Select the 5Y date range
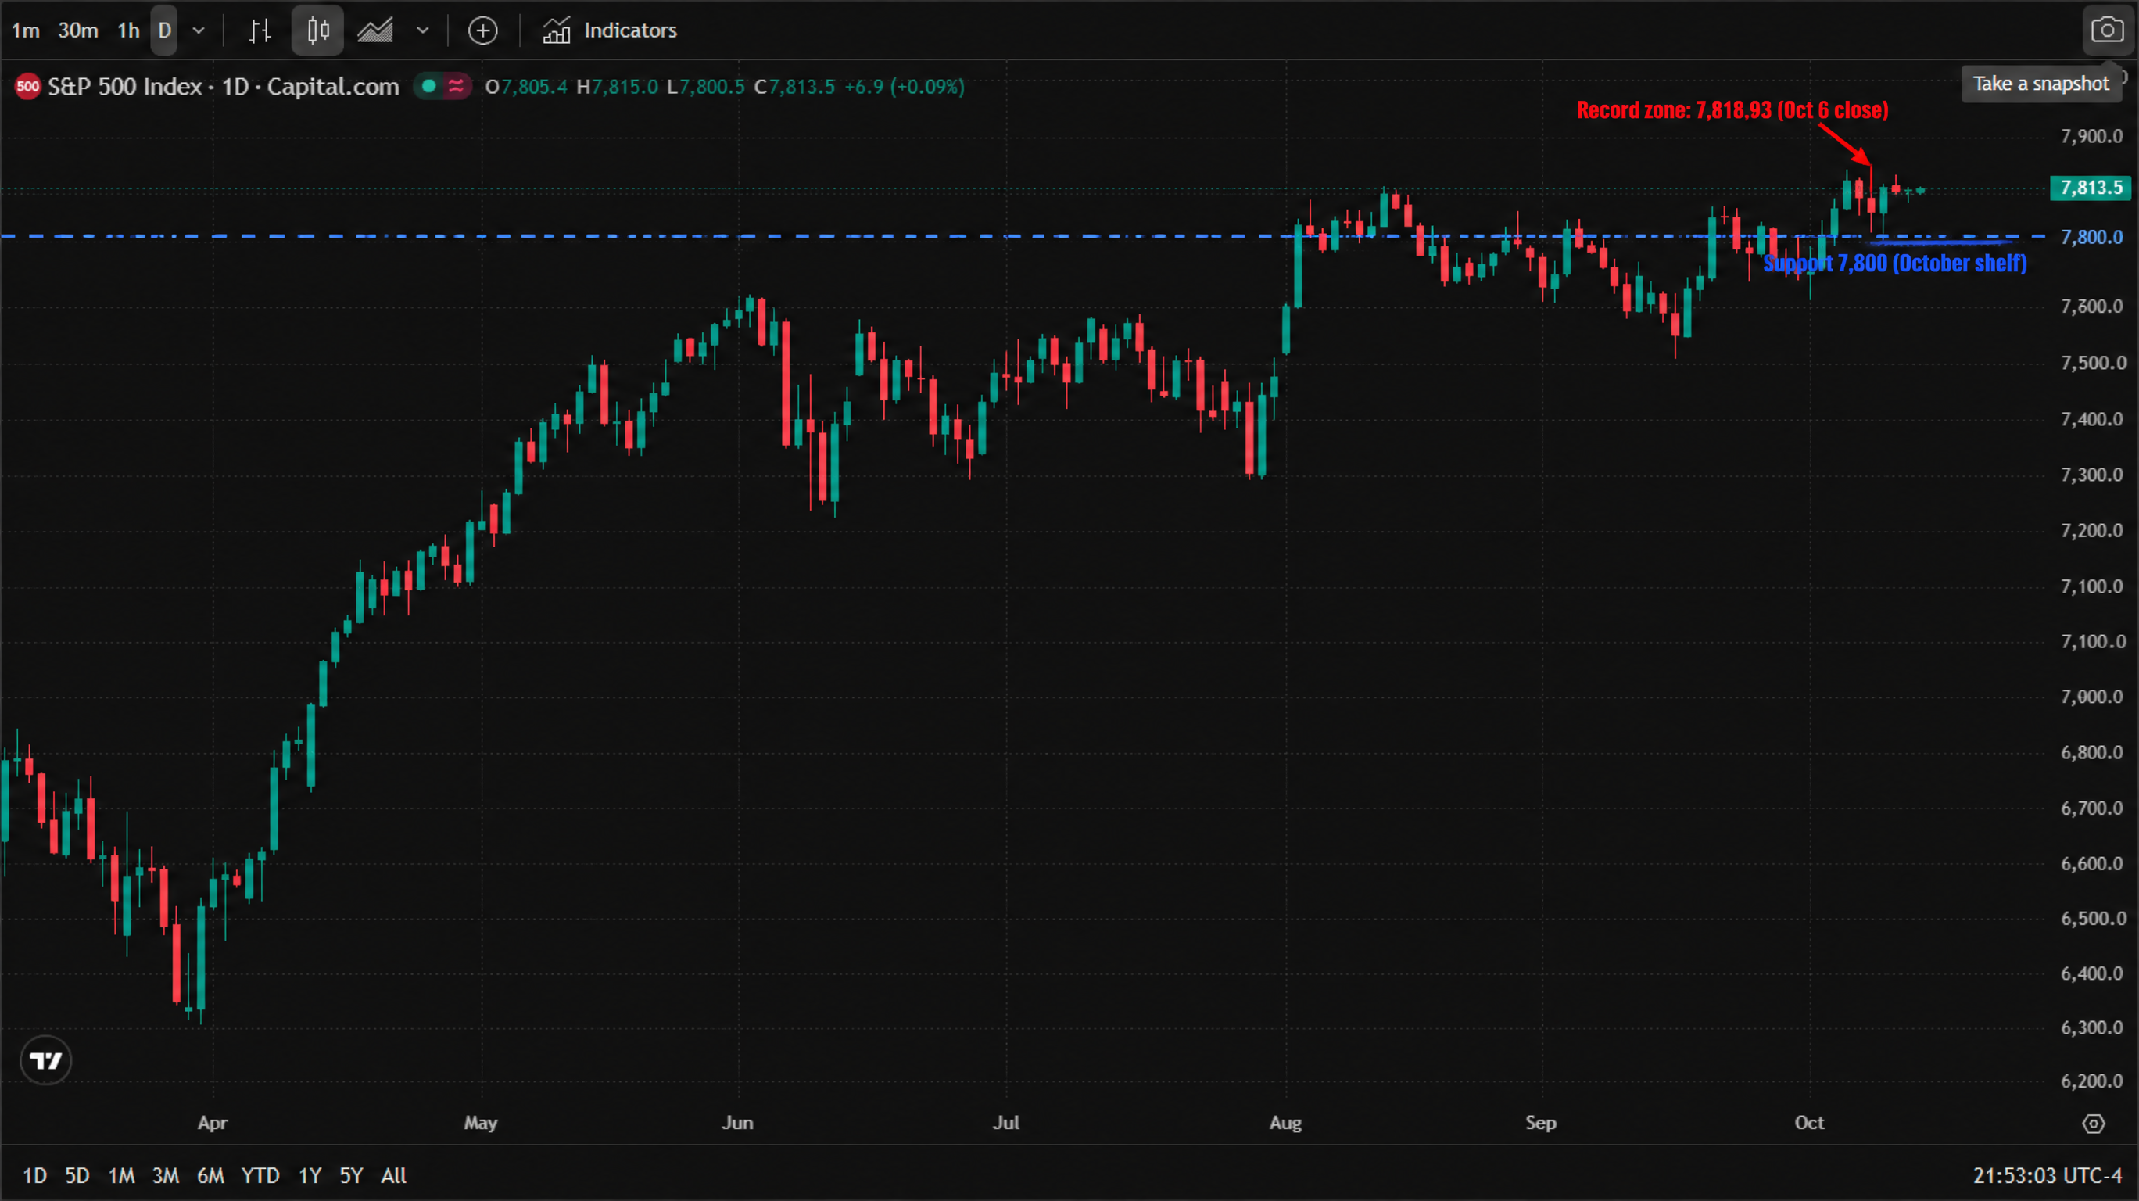Screen dimensions: 2139x1201 tap(351, 1176)
